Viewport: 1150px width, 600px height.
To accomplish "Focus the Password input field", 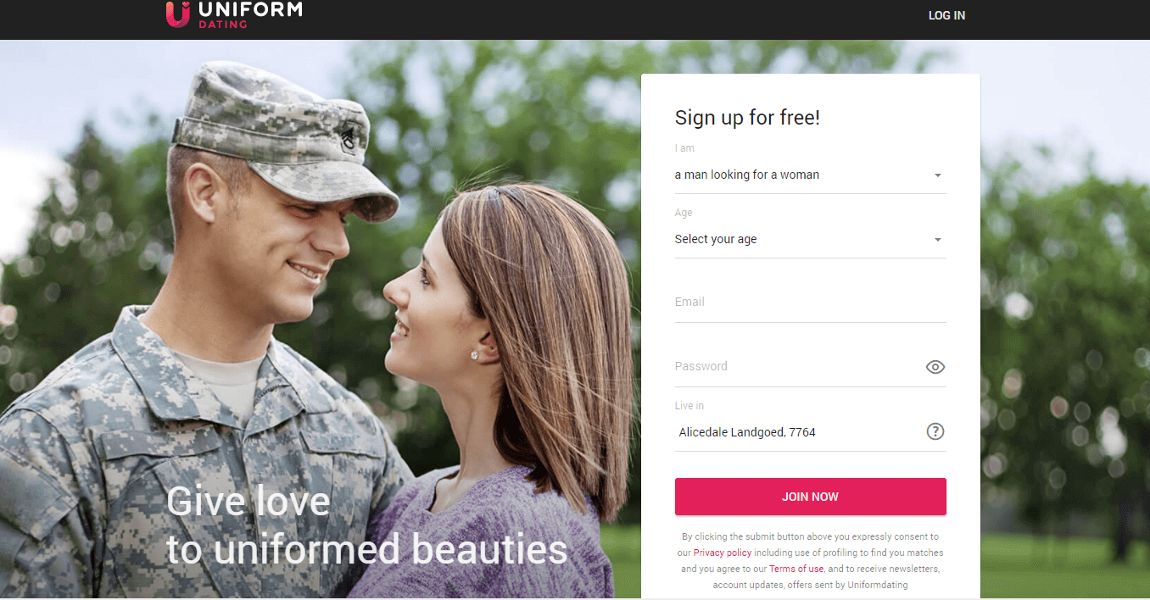I will click(797, 367).
